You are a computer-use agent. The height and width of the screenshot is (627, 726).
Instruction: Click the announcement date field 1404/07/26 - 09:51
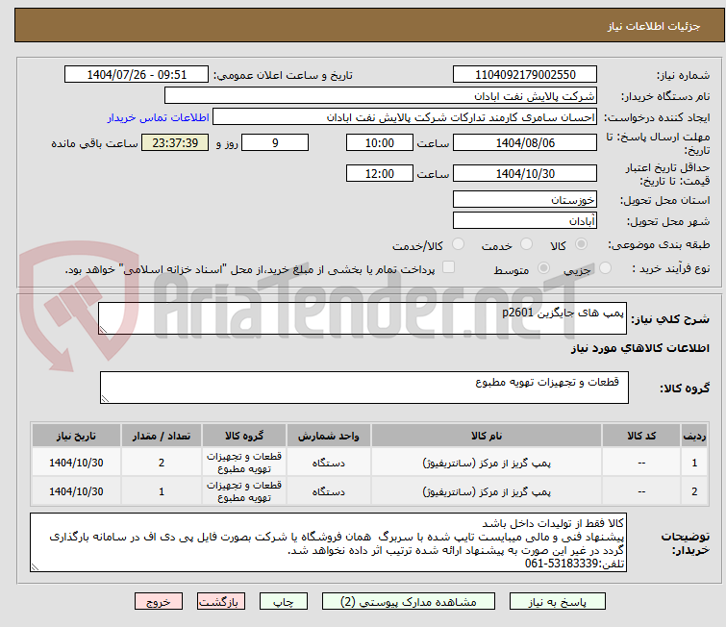(137, 75)
